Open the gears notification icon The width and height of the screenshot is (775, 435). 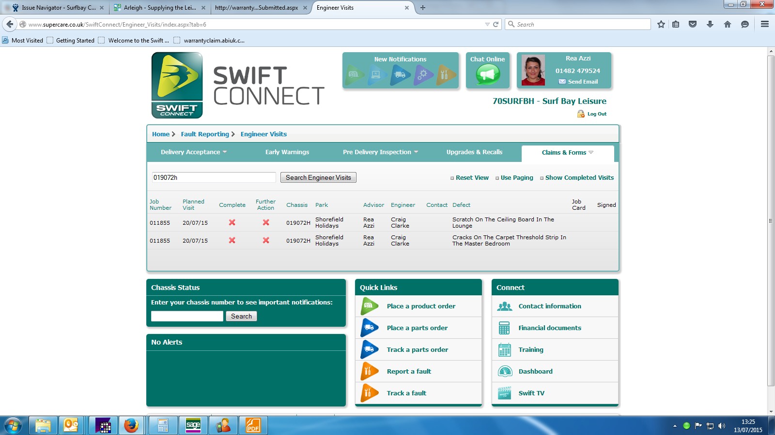click(x=423, y=75)
